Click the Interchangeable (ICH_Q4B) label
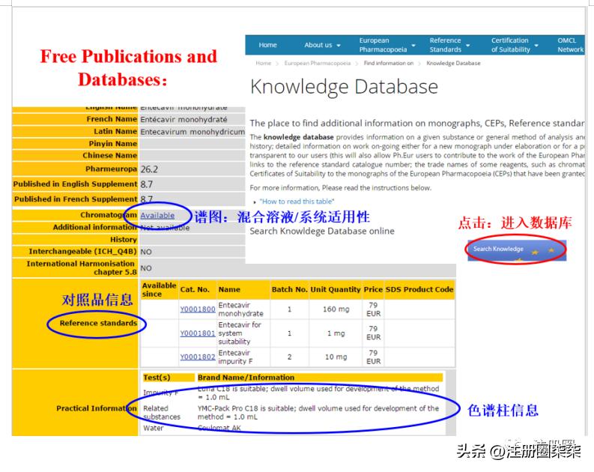Viewport: 594px width, 472px height. pyautogui.click(x=82, y=252)
